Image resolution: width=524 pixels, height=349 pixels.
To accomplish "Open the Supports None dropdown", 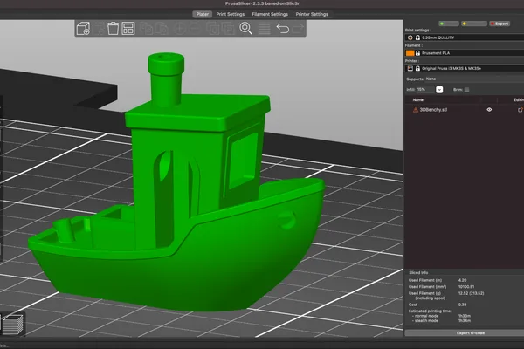I will pos(474,79).
